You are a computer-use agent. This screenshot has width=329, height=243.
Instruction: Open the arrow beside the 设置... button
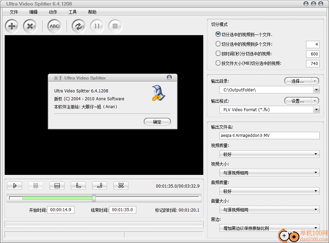pyautogui.click(x=315, y=101)
